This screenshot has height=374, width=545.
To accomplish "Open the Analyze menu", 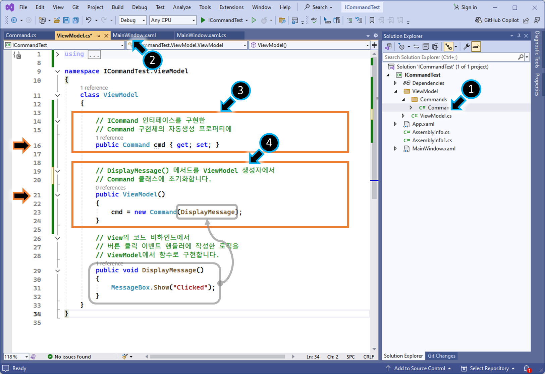I will 182,7.
